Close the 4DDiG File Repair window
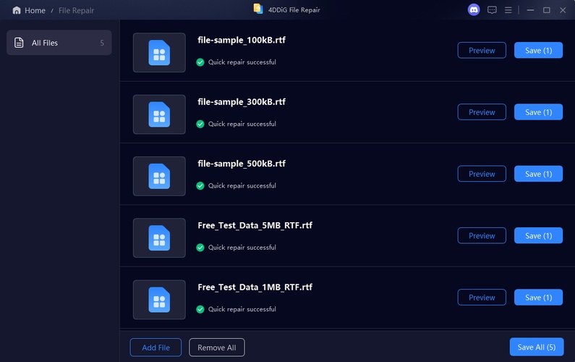Viewport: 575px width, 362px height. (x=563, y=10)
